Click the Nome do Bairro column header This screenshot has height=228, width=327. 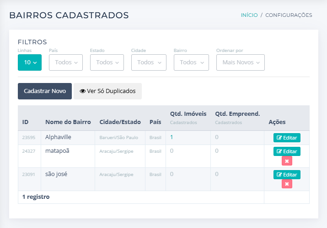click(68, 122)
